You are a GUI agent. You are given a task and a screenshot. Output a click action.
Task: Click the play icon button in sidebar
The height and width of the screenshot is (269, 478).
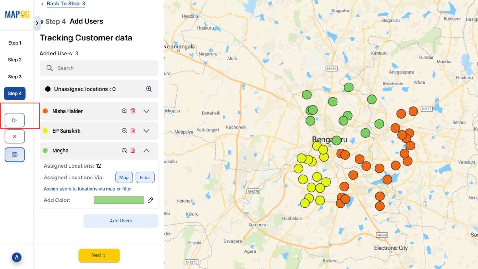[x=15, y=120]
